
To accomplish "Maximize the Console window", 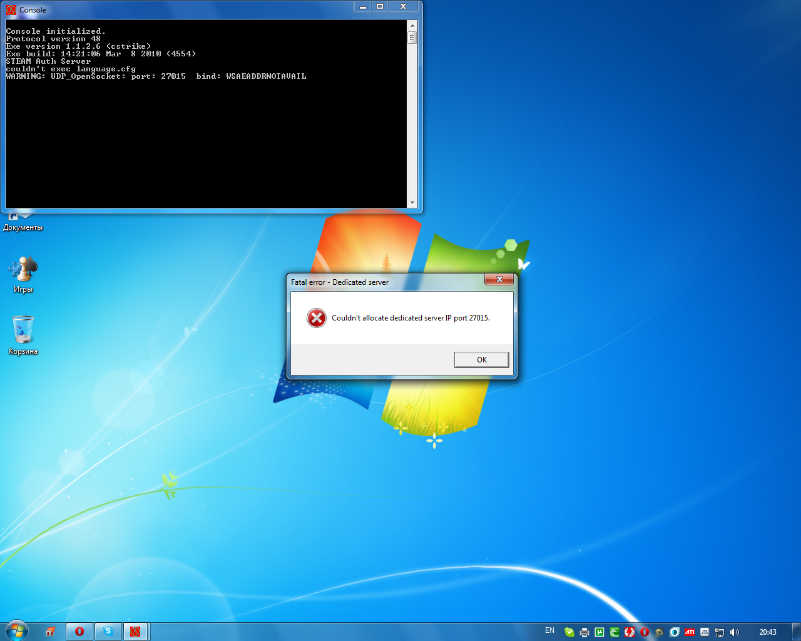I will [380, 6].
